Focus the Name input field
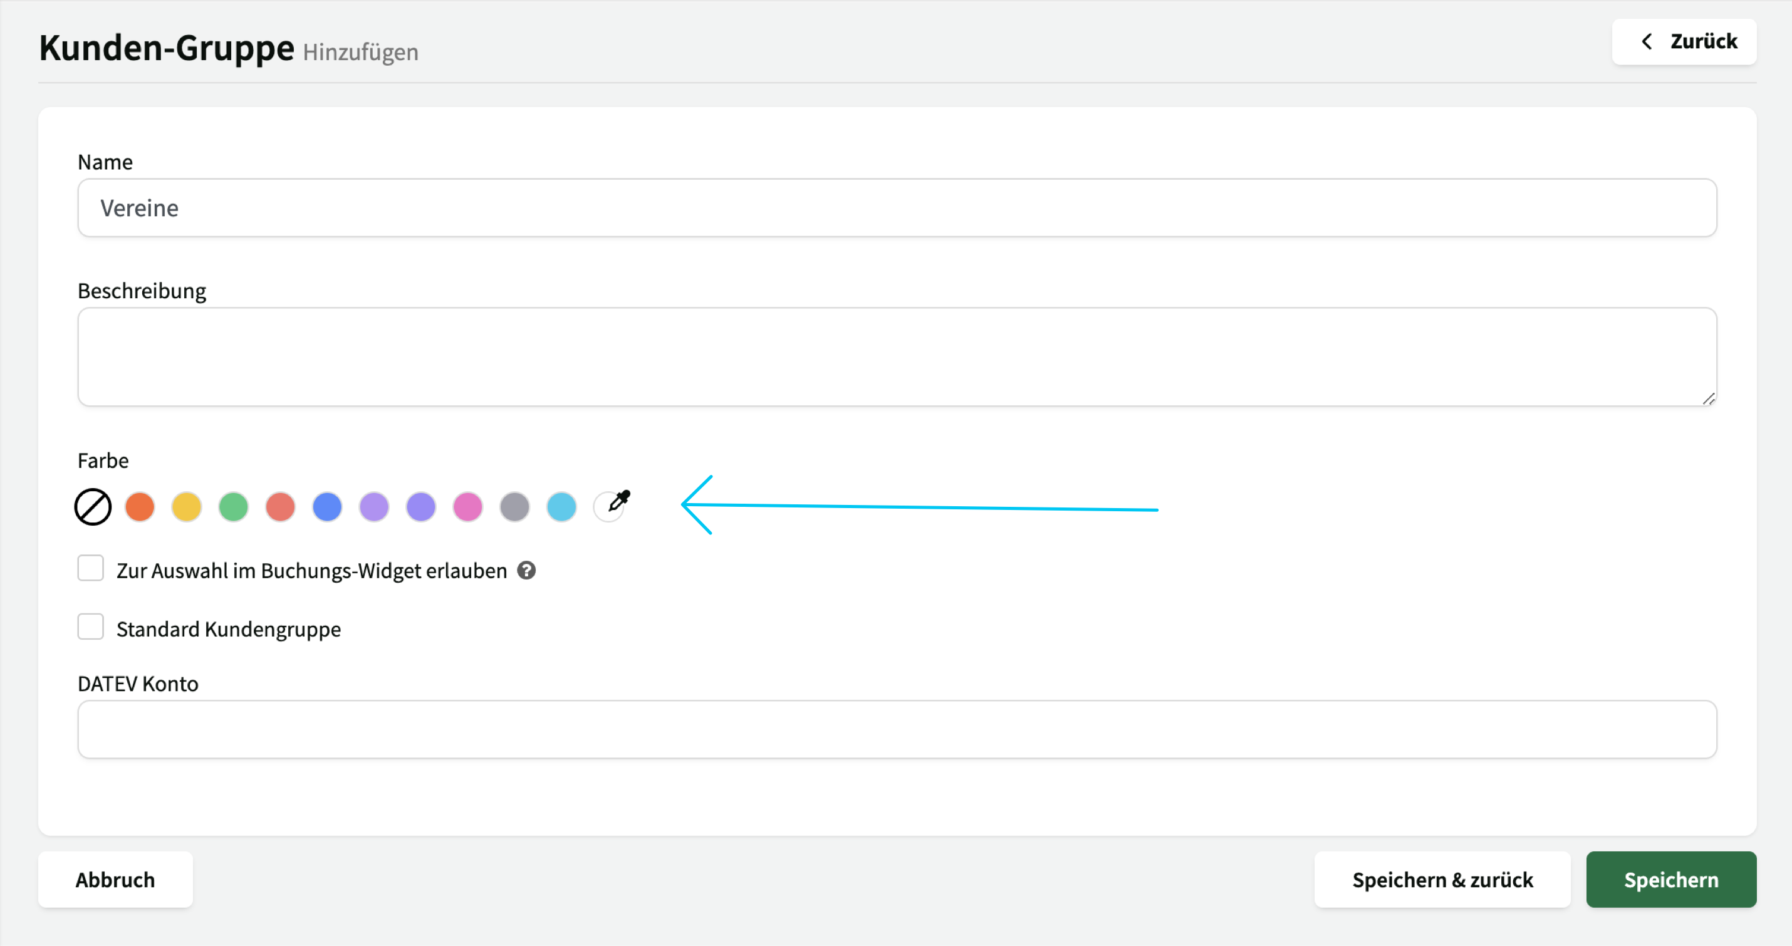 [896, 208]
